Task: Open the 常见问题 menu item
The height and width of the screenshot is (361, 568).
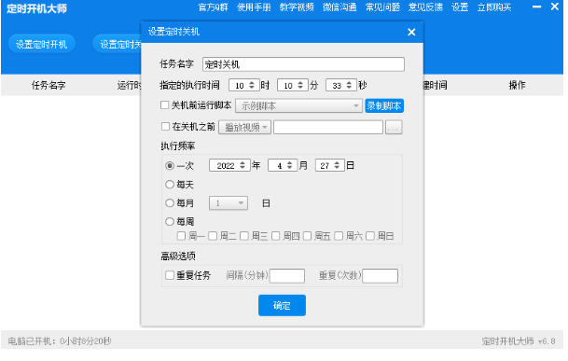Action: click(x=382, y=7)
